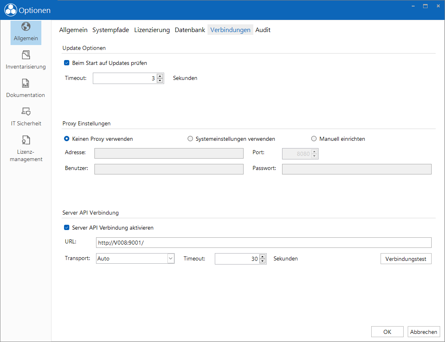Select Systemeinstellungen verwenden radio option
Screen dimensions: 445x342
tap(190, 139)
